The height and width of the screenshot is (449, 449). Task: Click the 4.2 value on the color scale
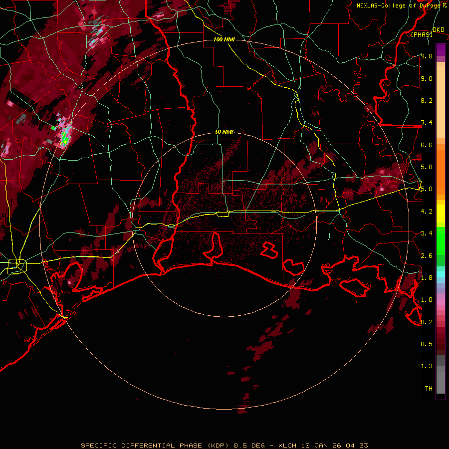(427, 212)
